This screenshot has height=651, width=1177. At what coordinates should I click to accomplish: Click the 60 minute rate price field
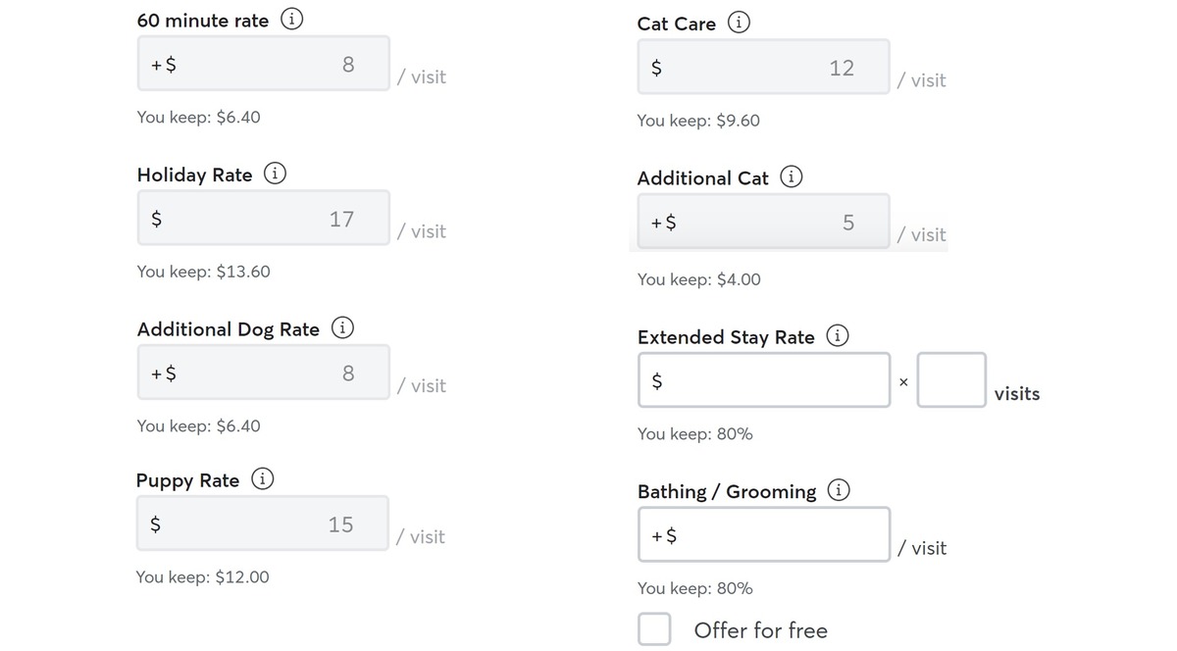coord(263,62)
